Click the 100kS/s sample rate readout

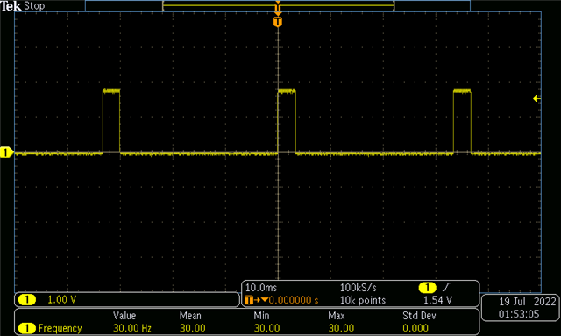[x=359, y=288]
